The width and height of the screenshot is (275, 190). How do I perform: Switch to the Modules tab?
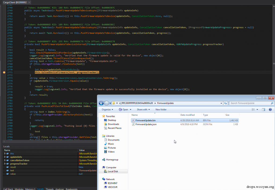(x=19, y=189)
